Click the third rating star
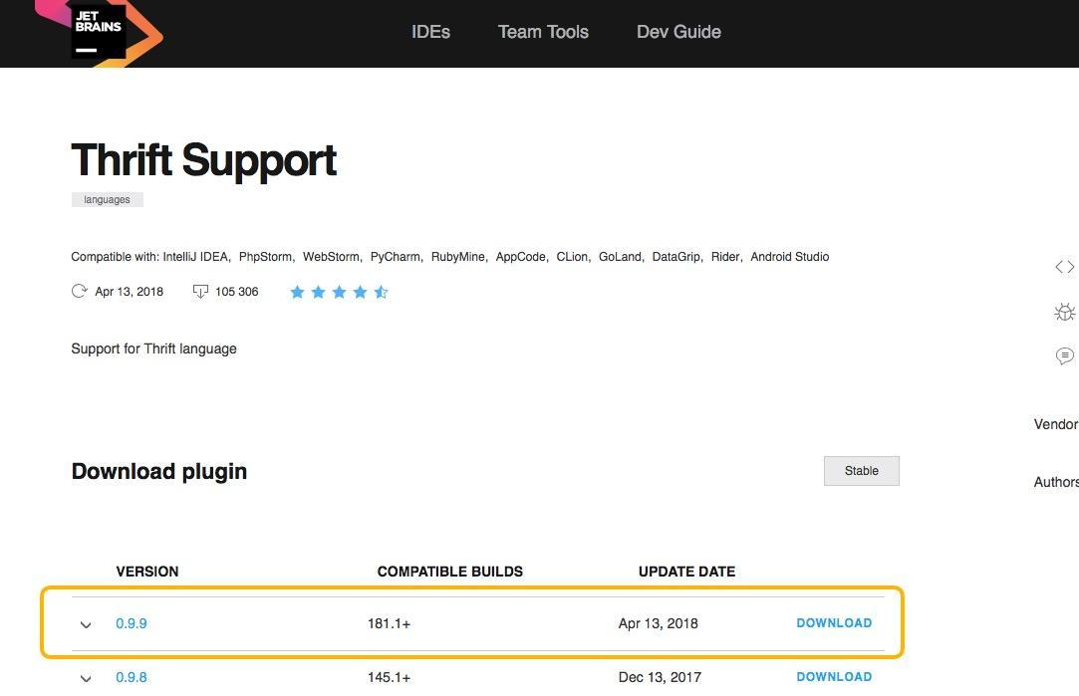Viewport: 1079px width, 696px height. (x=340, y=292)
